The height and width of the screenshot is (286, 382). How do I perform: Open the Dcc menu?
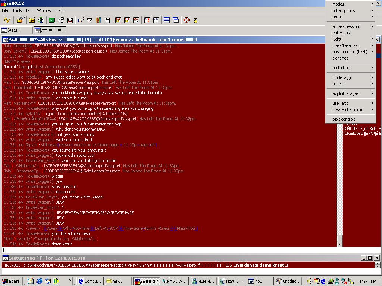point(29,10)
